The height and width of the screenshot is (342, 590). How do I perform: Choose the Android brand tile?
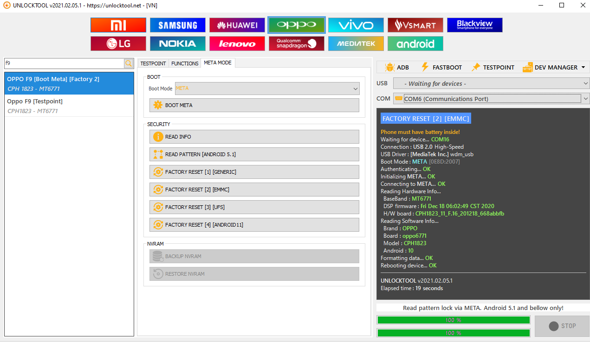[415, 44]
